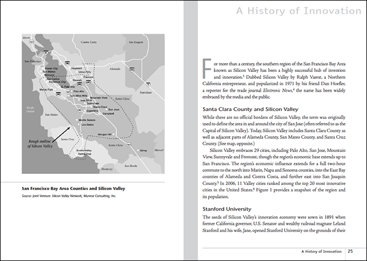Click the page number 25
Viewport: 367px width, 261px height.
pyautogui.click(x=350, y=251)
